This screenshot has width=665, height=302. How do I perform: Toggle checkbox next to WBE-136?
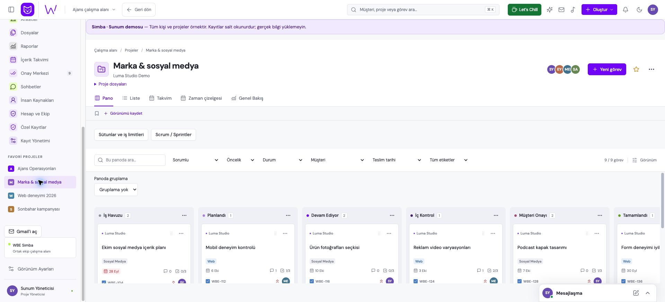(x=623, y=281)
